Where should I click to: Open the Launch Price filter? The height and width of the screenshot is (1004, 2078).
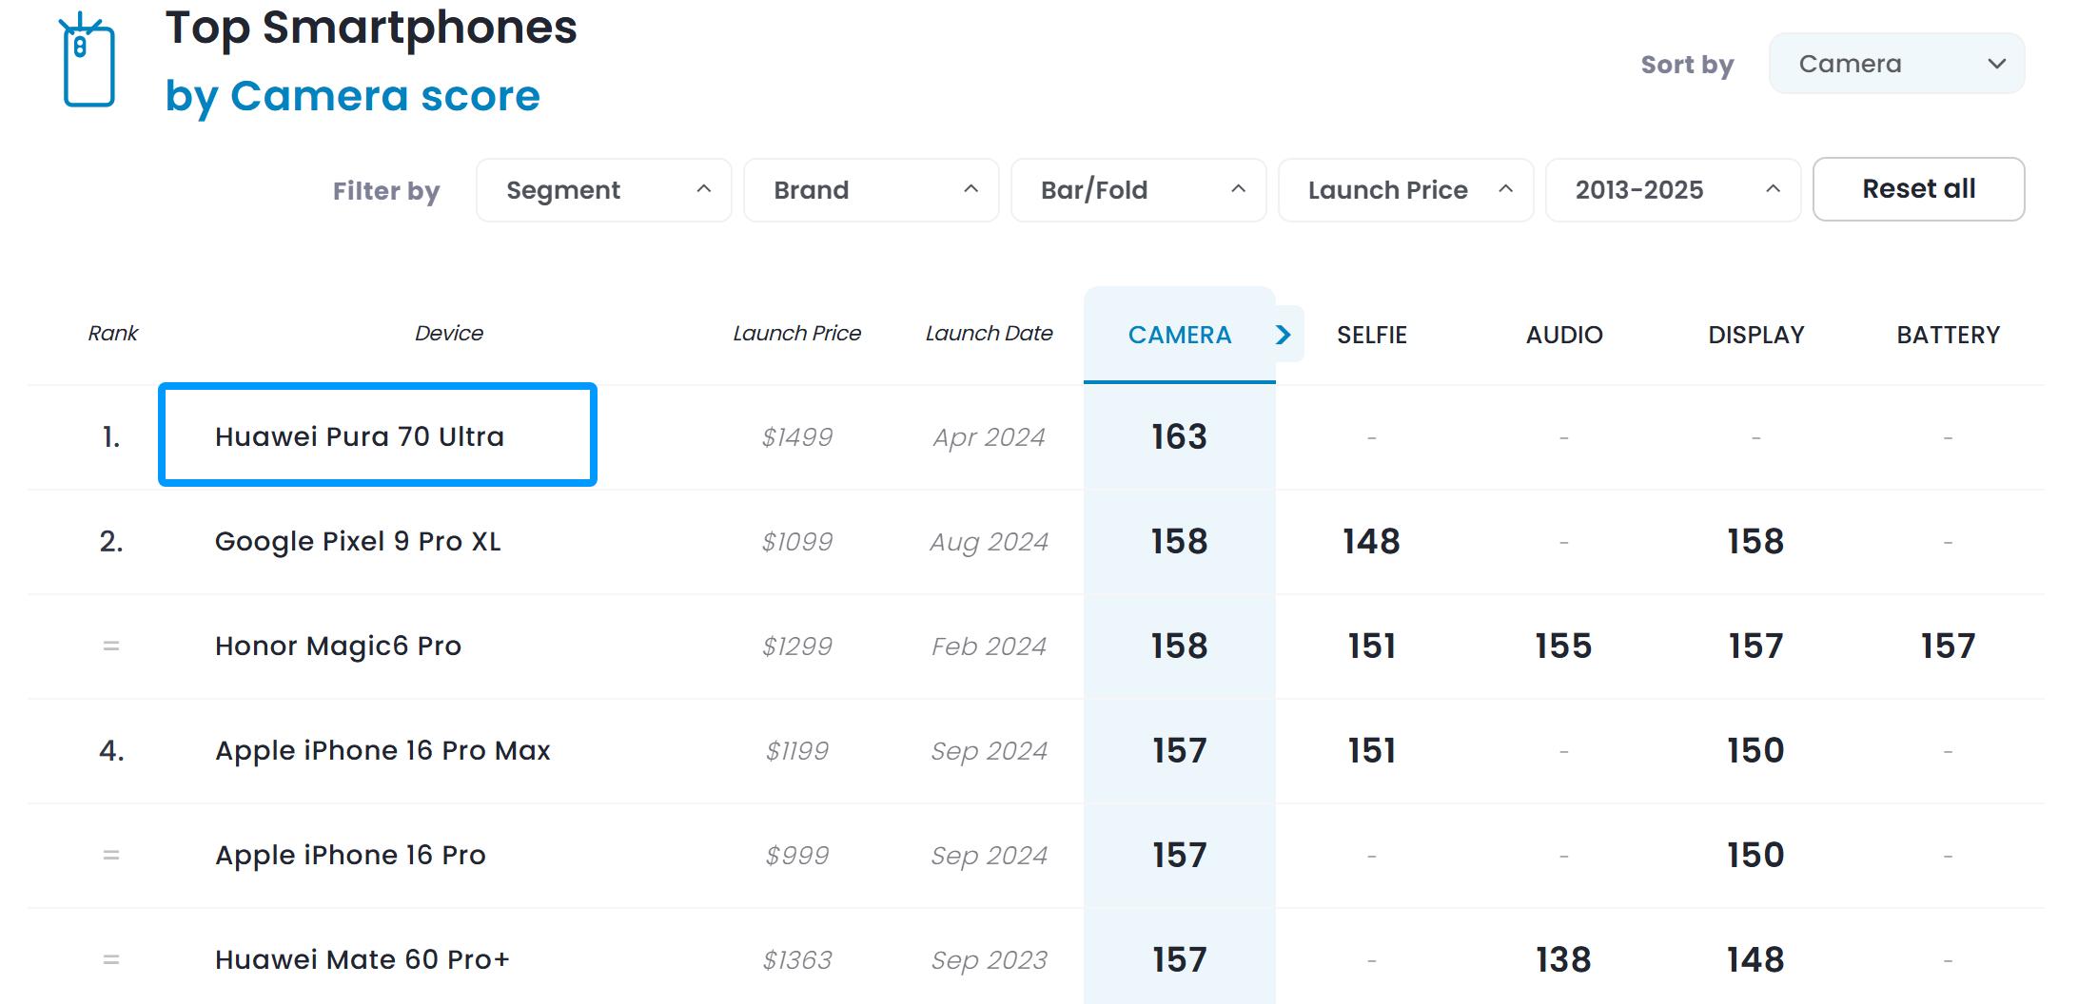click(1406, 190)
